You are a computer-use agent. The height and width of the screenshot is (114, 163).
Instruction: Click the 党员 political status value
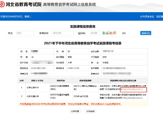click(x=70, y=57)
